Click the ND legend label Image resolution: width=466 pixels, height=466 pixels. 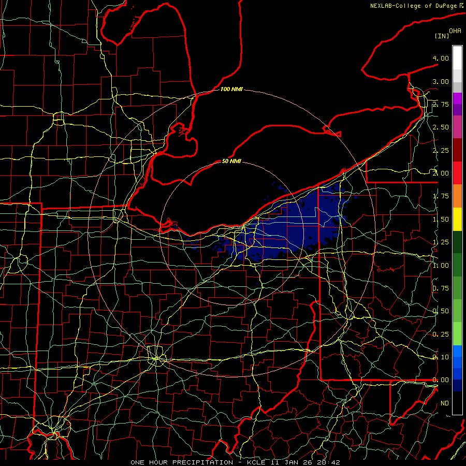(x=445, y=403)
